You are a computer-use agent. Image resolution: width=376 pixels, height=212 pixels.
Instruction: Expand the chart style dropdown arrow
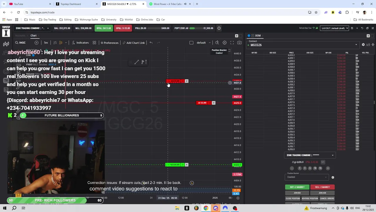point(66,43)
